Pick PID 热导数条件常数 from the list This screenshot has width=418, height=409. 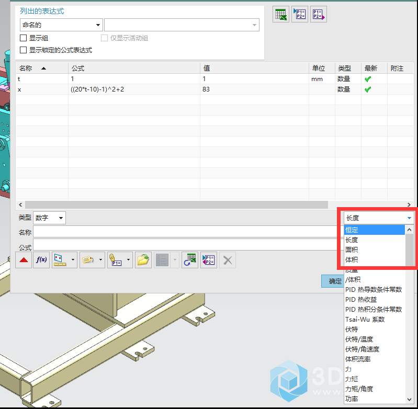pyautogui.click(x=375, y=289)
